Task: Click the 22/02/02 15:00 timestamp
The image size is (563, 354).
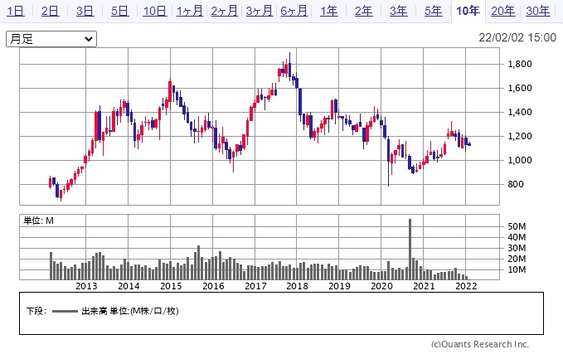Action: [517, 37]
